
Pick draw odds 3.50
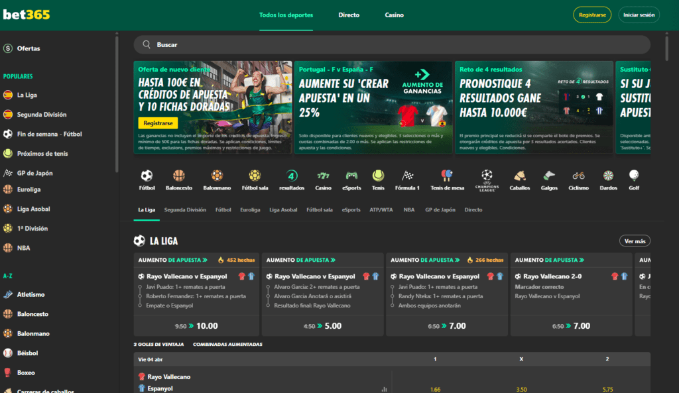point(521,389)
